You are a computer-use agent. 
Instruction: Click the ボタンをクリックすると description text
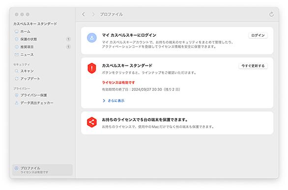coord(149,73)
